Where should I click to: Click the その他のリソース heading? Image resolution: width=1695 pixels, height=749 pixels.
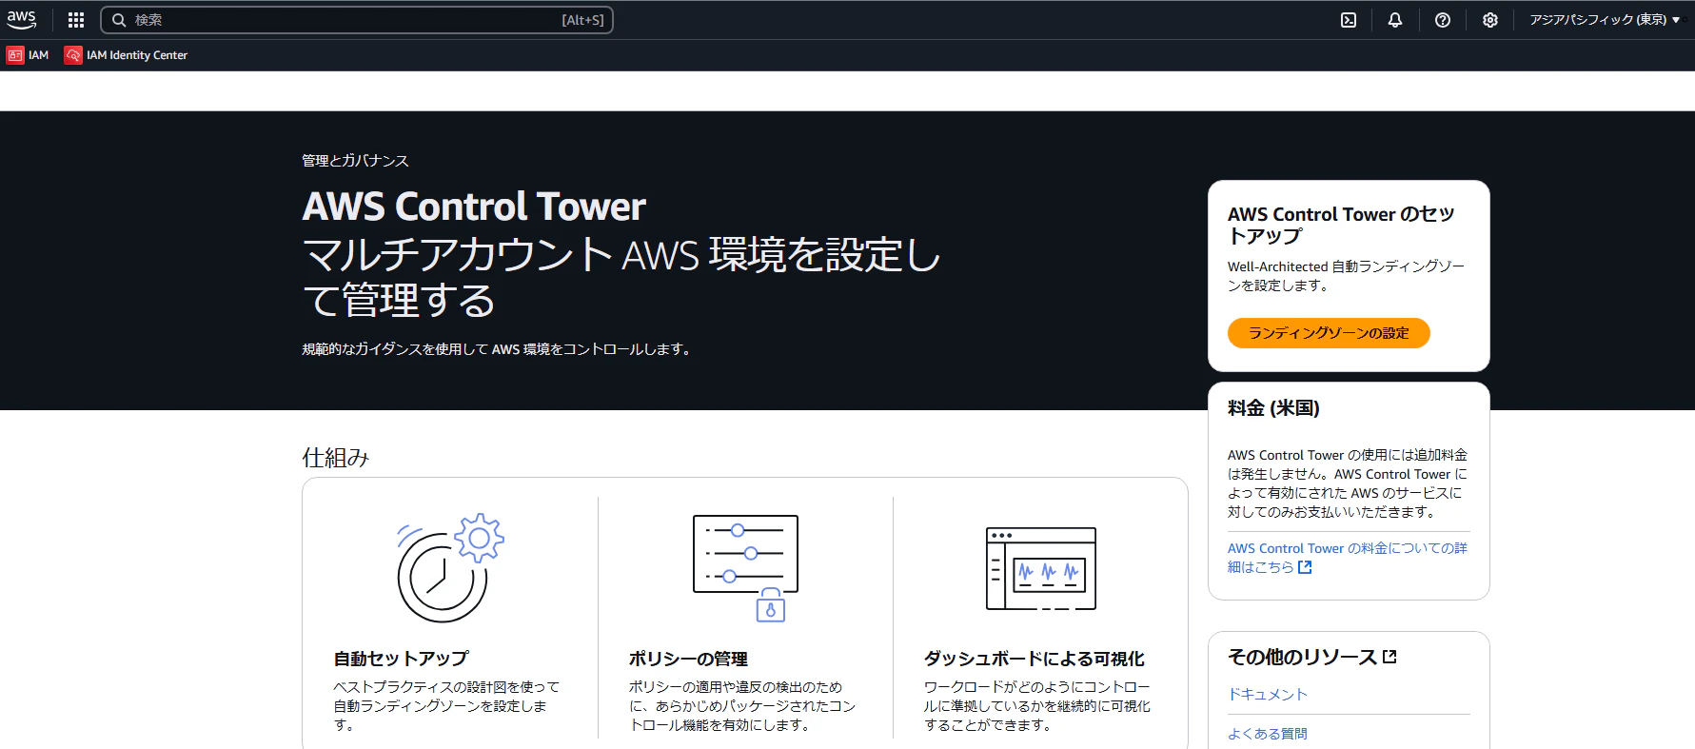(x=1302, y=657)
